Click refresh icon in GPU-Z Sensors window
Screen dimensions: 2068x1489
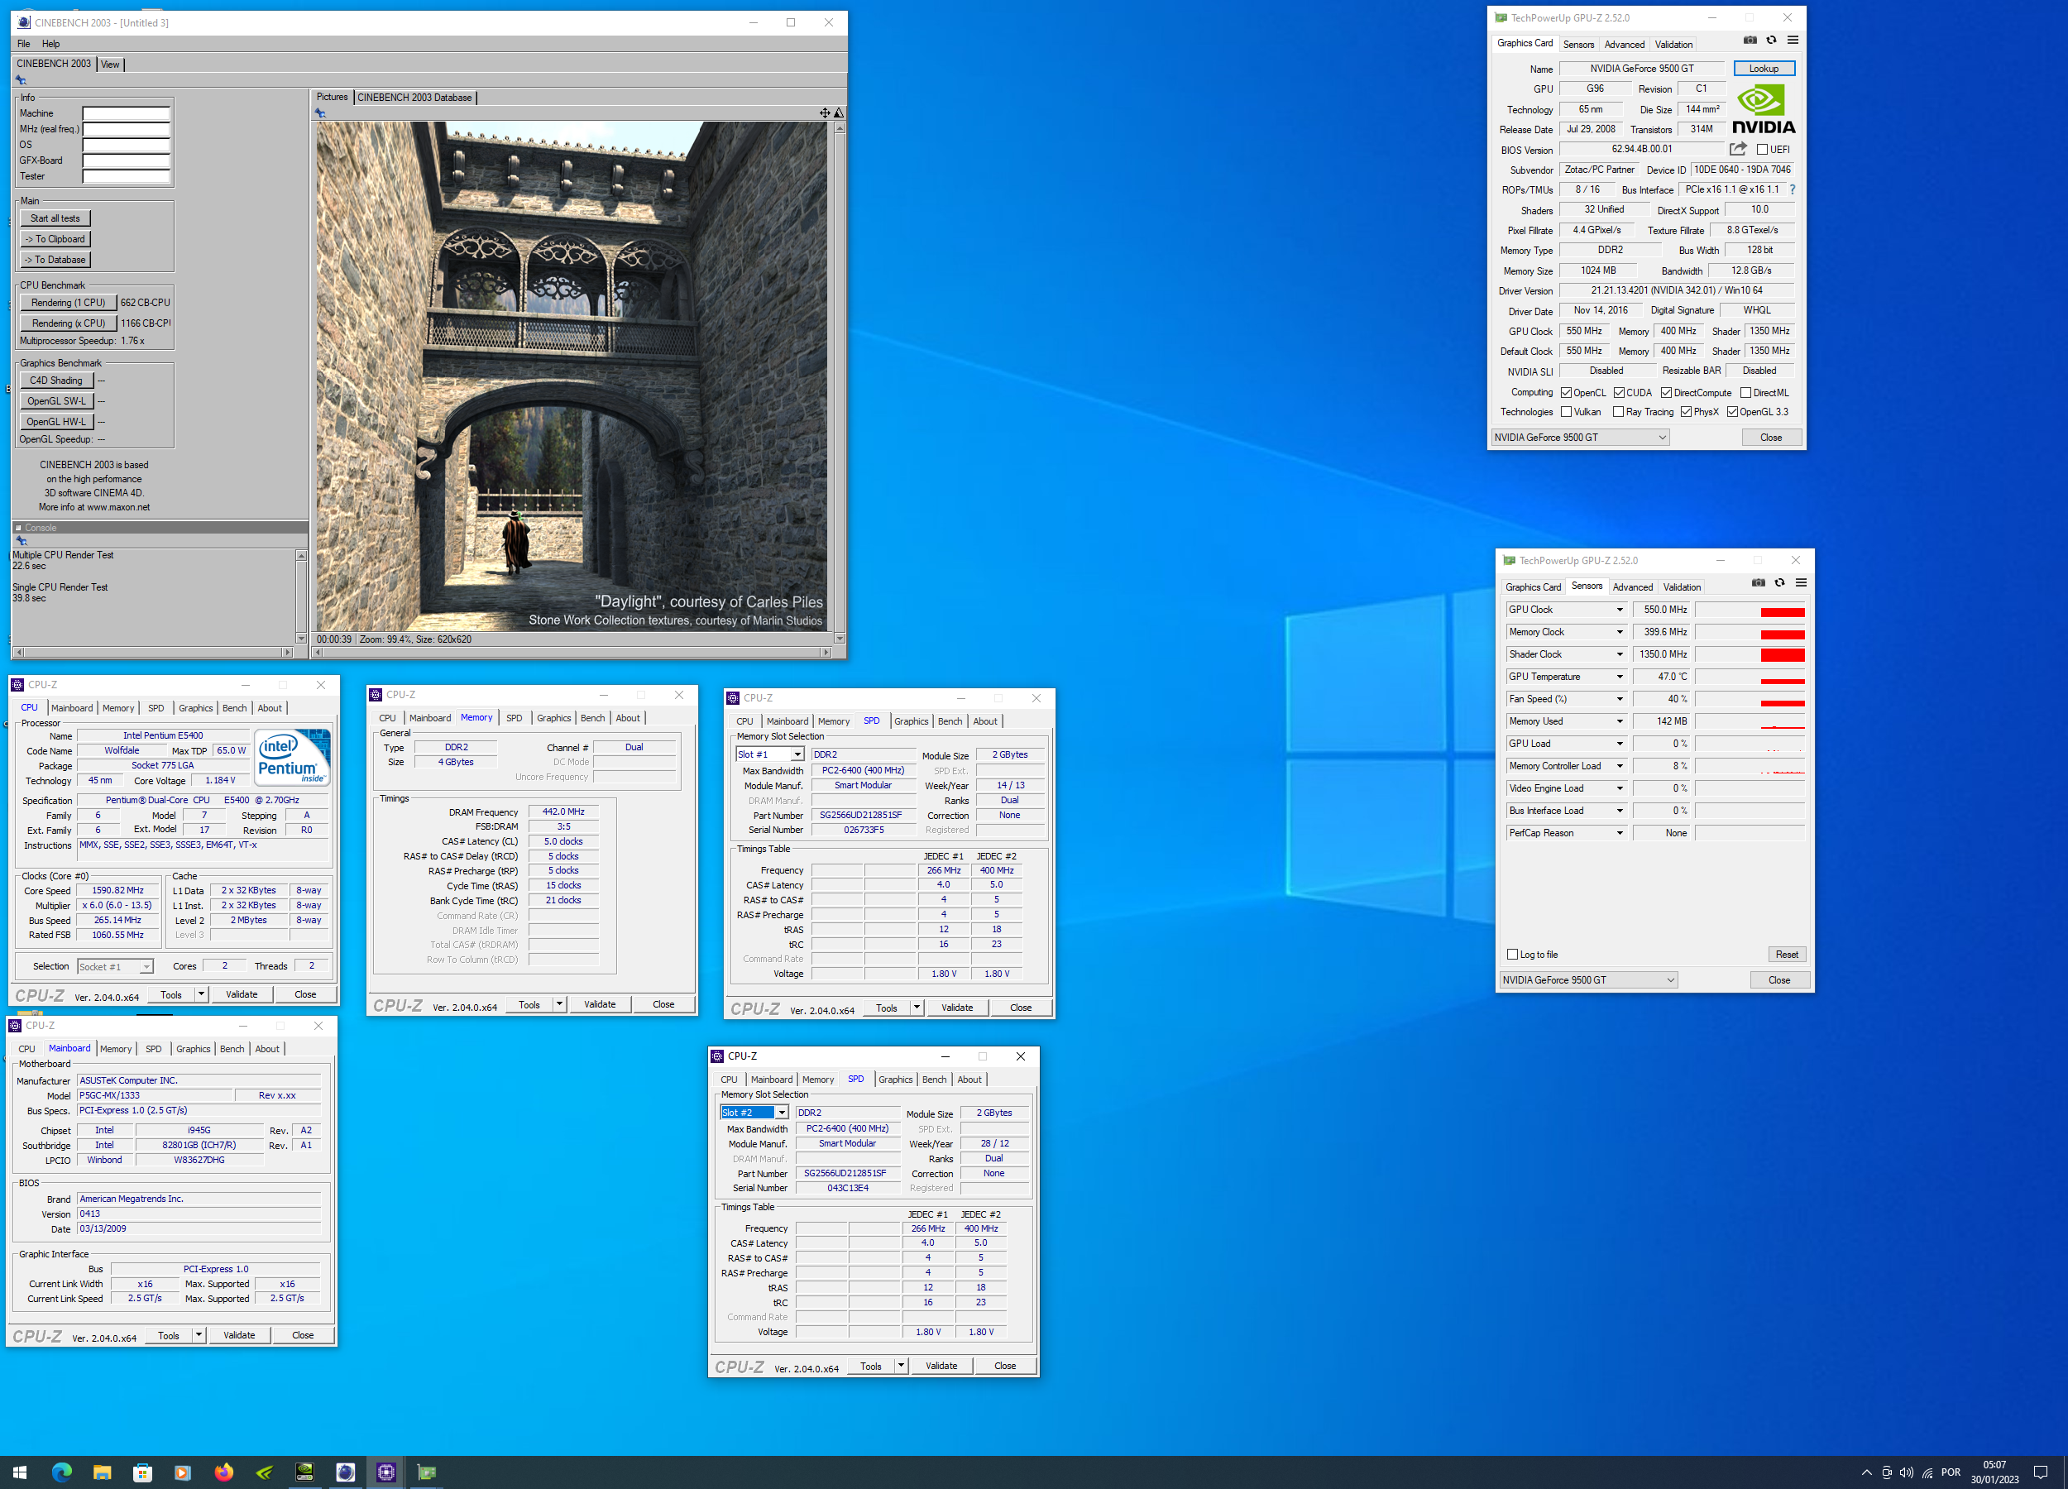click(x=1779, y=582)
